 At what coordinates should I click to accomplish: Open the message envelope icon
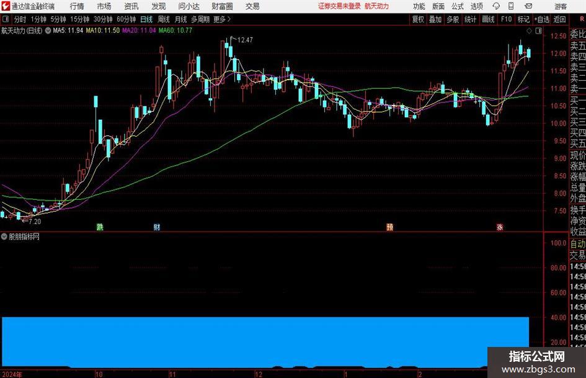pyautogui.click(x=528, y=6)
